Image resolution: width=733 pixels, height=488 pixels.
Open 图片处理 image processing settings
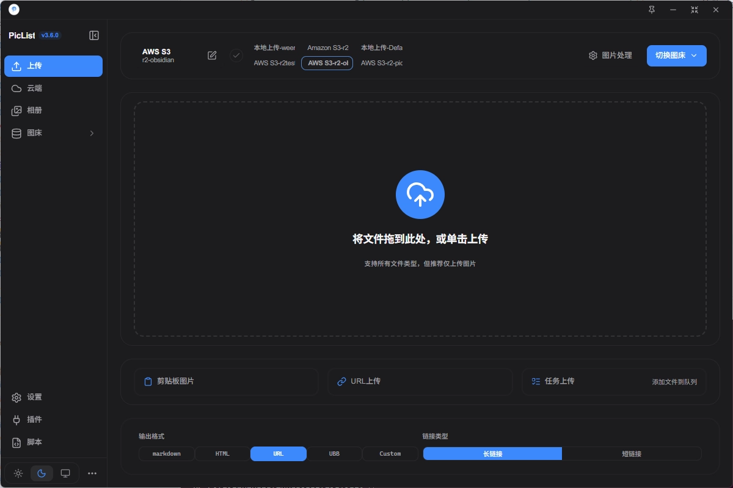[x=610, y=56]
